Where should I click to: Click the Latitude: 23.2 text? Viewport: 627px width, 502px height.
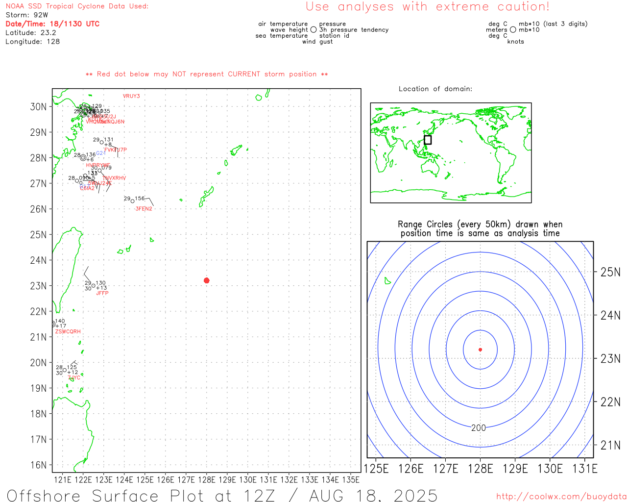(31, 33)
